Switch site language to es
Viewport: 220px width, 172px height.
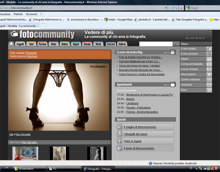pyautogui.click(x=200, y=38)
